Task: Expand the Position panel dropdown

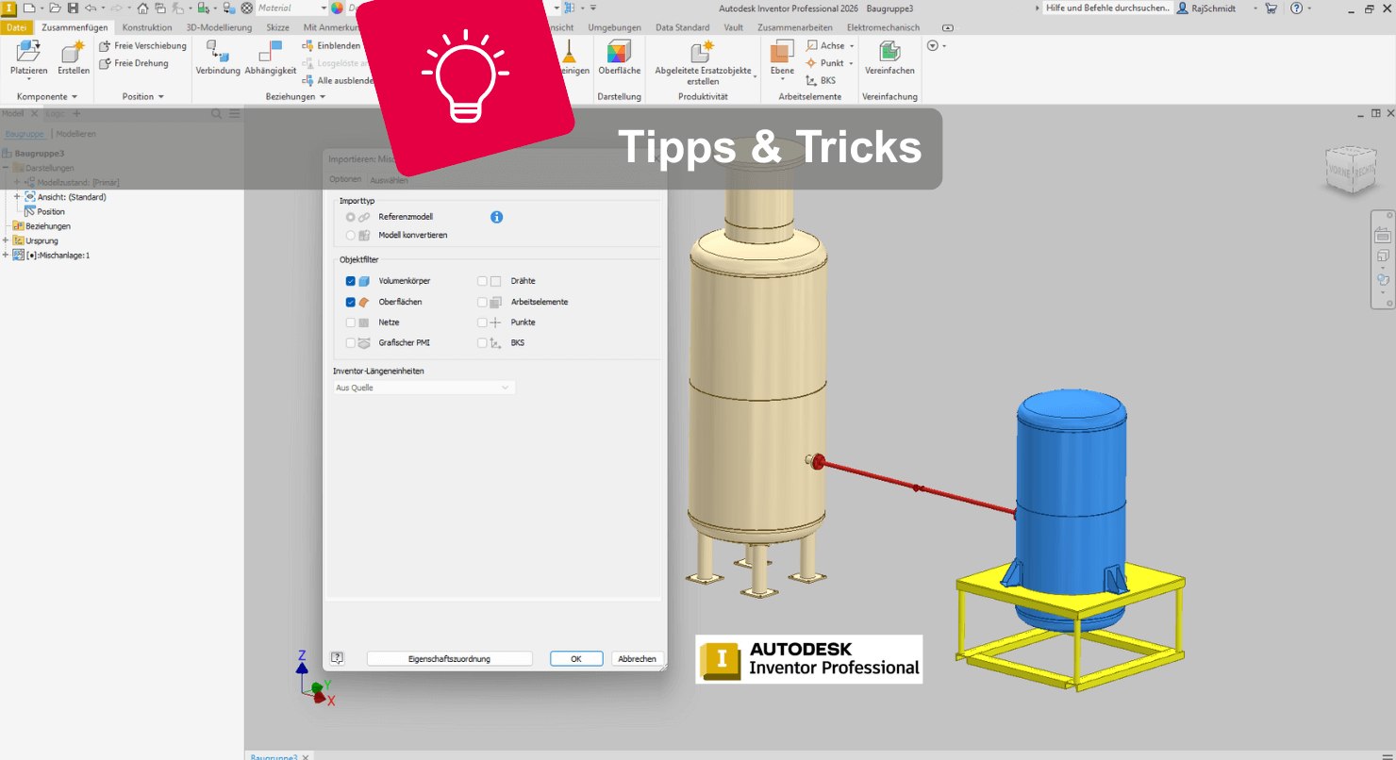Action: point(160,97)
